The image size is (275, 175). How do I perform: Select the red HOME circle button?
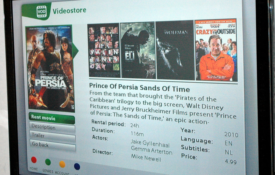[x=34, y=160]
